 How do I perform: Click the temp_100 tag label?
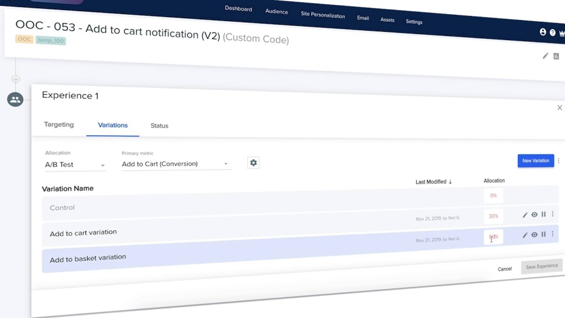tap(51, 41)
